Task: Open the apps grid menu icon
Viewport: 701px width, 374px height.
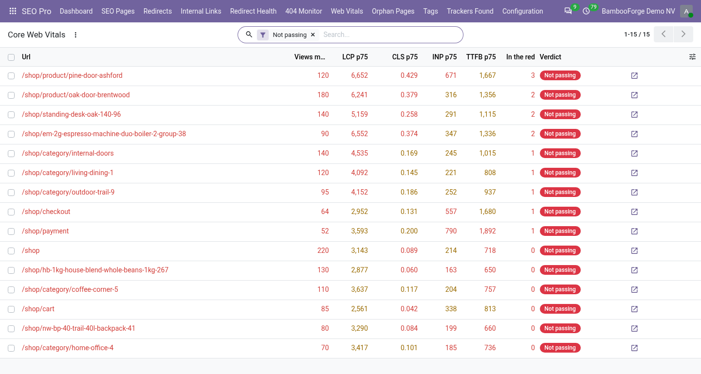Action: pyautogui.click(x=13, y=11)
